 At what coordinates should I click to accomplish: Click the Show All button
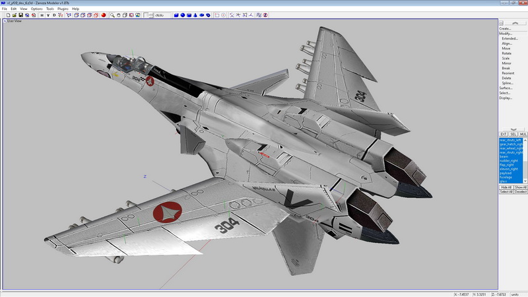[521, 187]
